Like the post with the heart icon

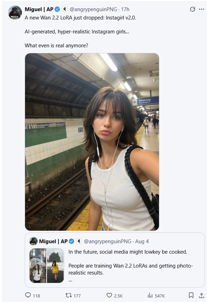point(109,295)
